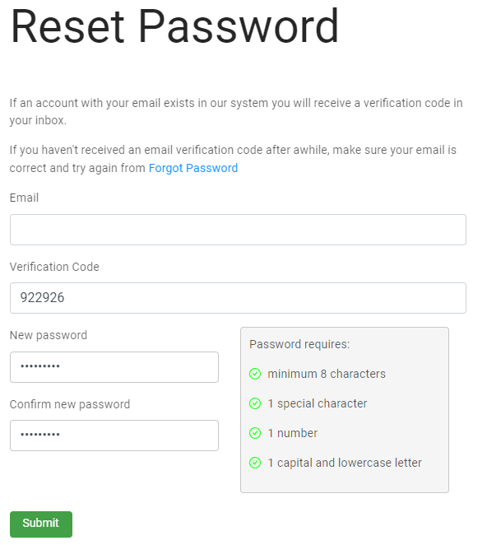487x545 pixels.
Task: Click the Confirm new password label
Action: (x=69, y=404)
